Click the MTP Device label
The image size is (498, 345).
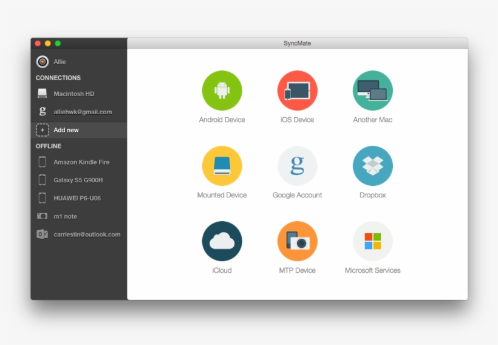(297, 270)
